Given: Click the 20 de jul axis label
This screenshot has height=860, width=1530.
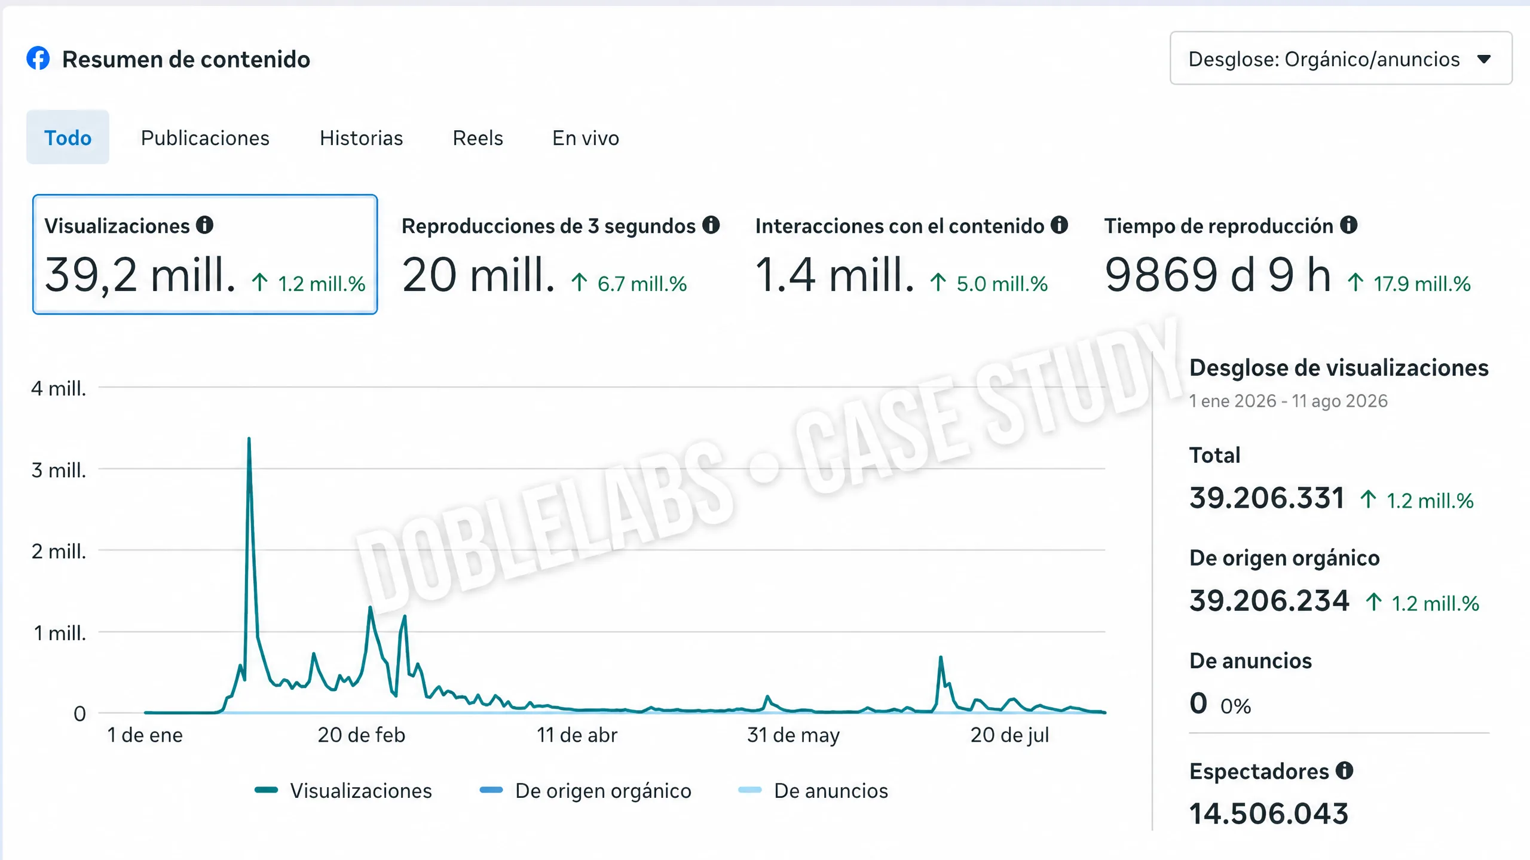Looking at the screenshot, I should [1009, 735].
